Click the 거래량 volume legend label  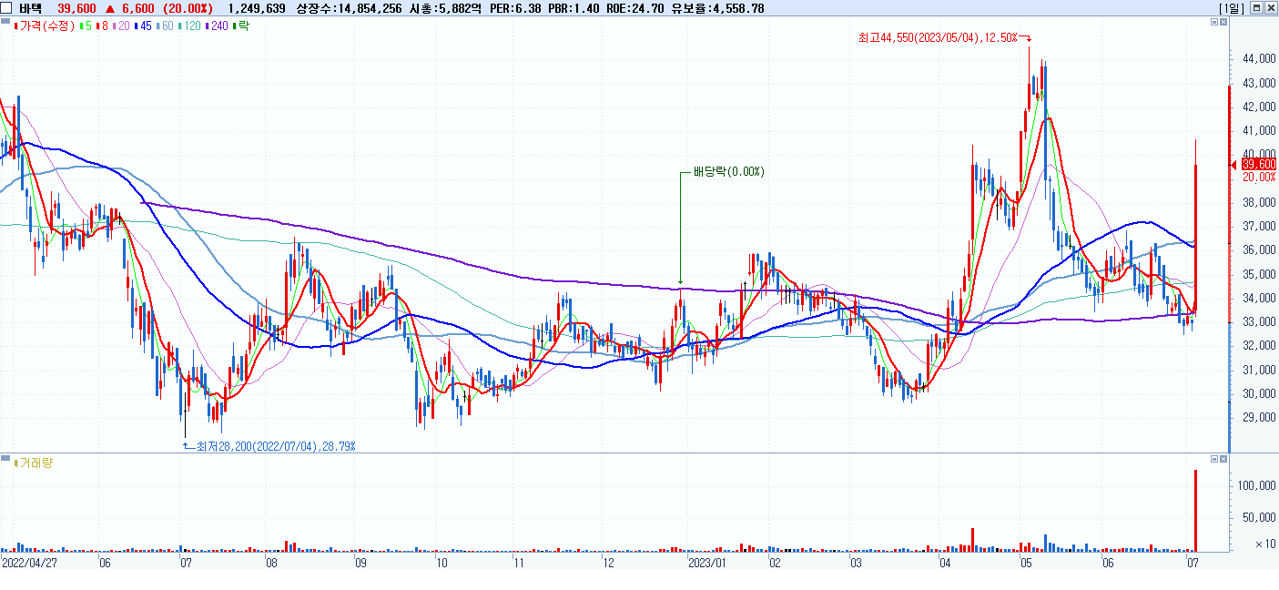point(34,463)
